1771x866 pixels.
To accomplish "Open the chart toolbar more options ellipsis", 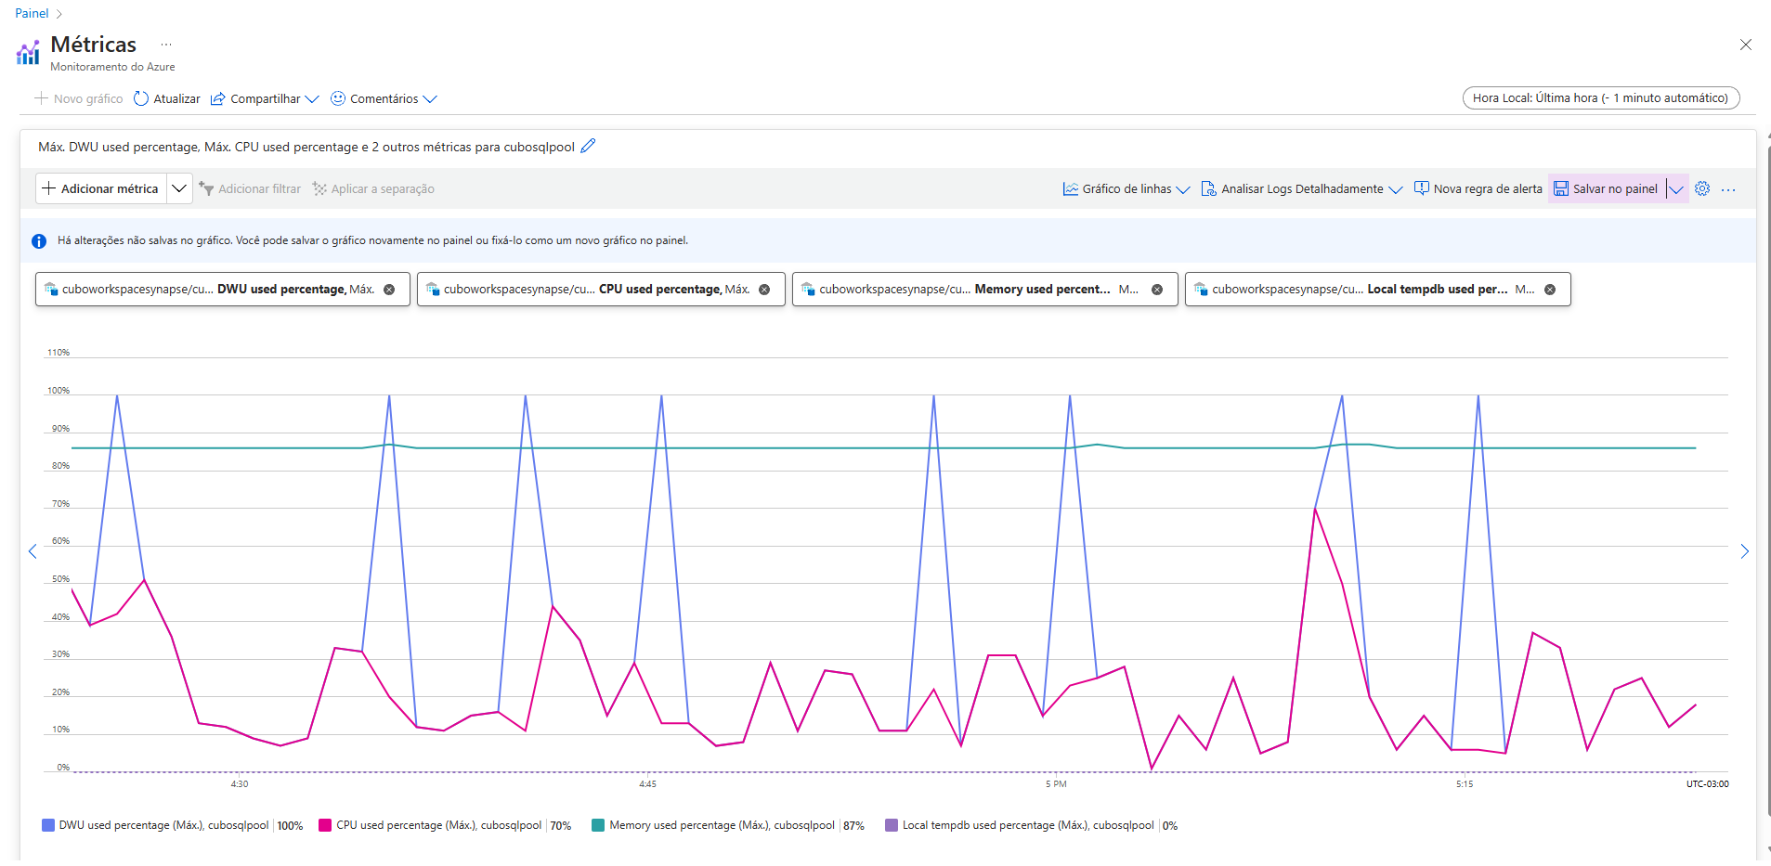I will pyautogui.click(x=1728, y=189).
